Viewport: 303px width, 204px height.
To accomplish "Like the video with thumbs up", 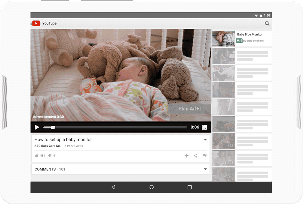I will point(37,156).
